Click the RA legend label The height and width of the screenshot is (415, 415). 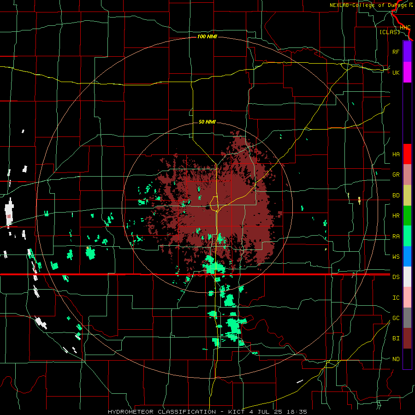pyautogui.click(x=396, y=237)
